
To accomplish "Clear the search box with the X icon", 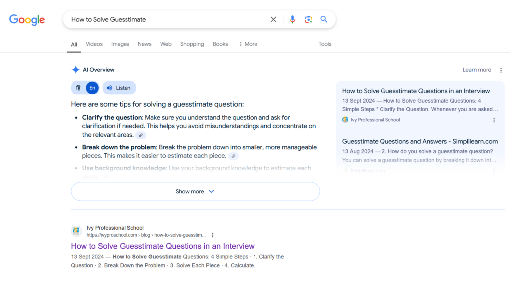I will tap(273, 19).
